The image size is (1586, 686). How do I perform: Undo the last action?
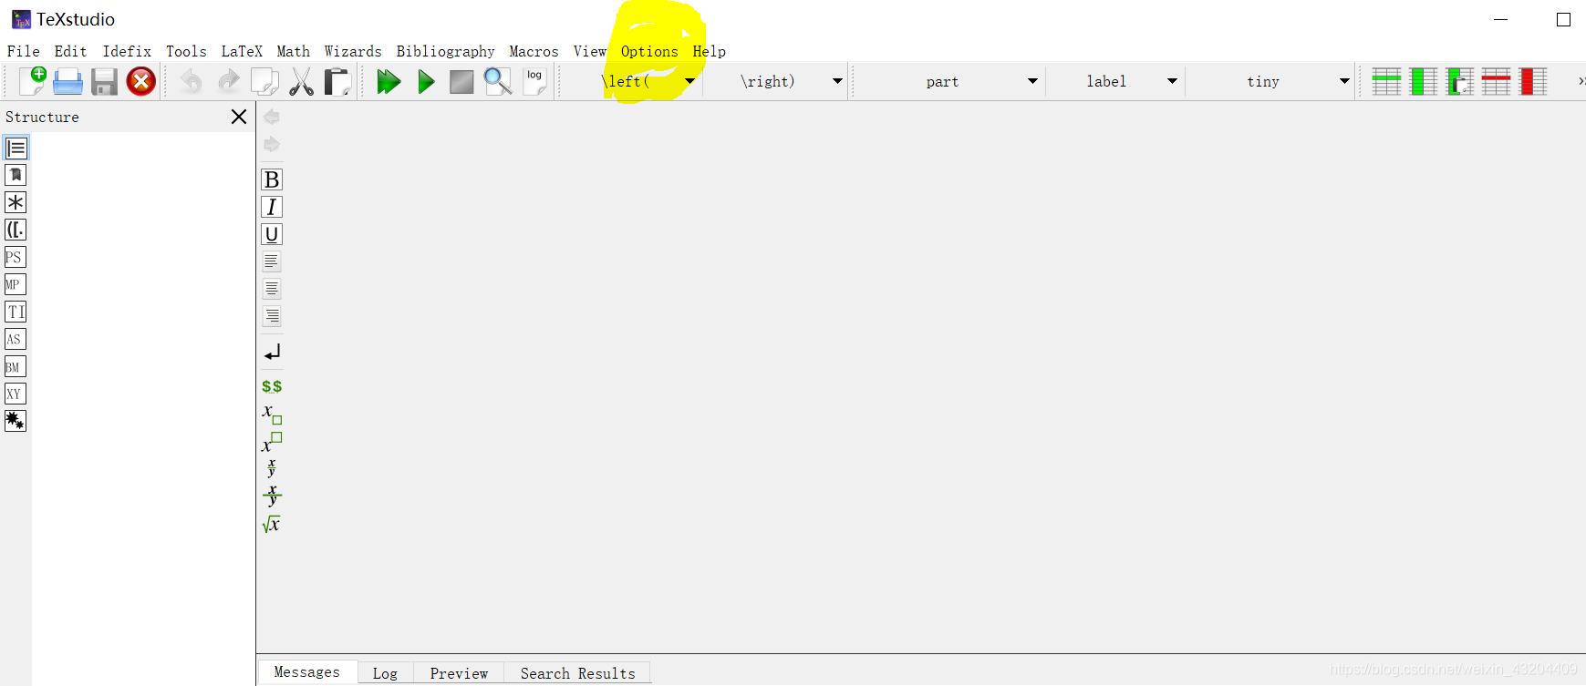(191, 82)
